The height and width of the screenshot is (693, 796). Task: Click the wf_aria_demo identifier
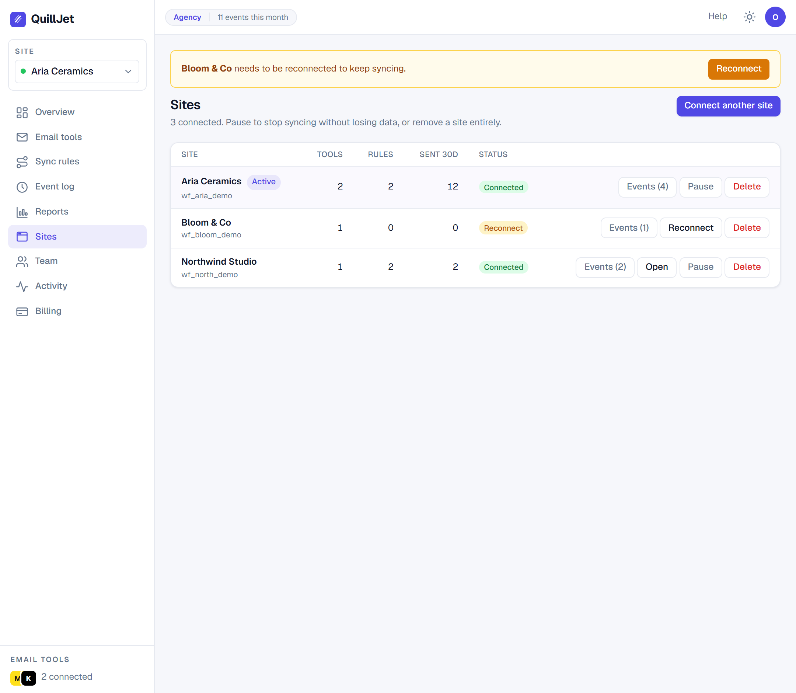pos(206,196)
